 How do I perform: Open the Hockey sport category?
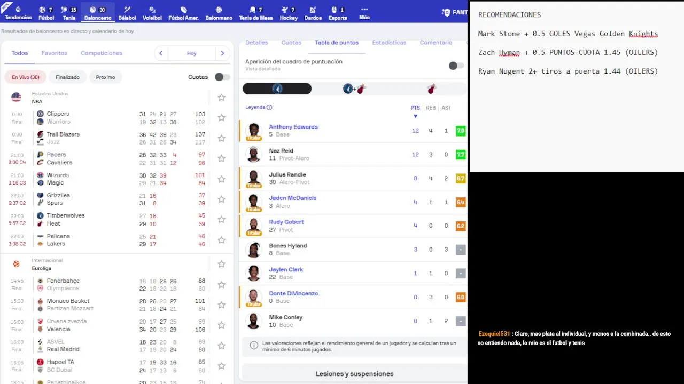click(x=289, y=13)
